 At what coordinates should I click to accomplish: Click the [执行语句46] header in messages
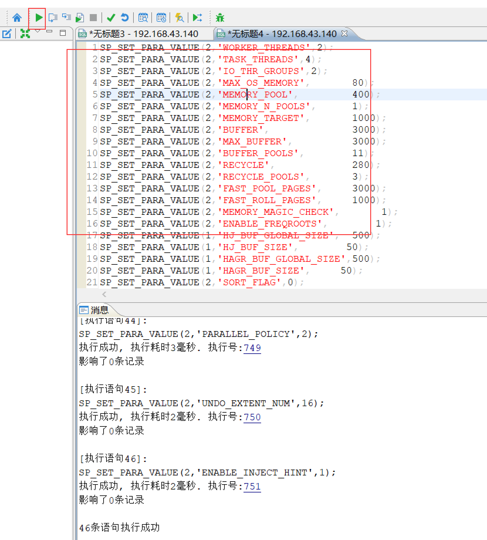tap(113, 459)
